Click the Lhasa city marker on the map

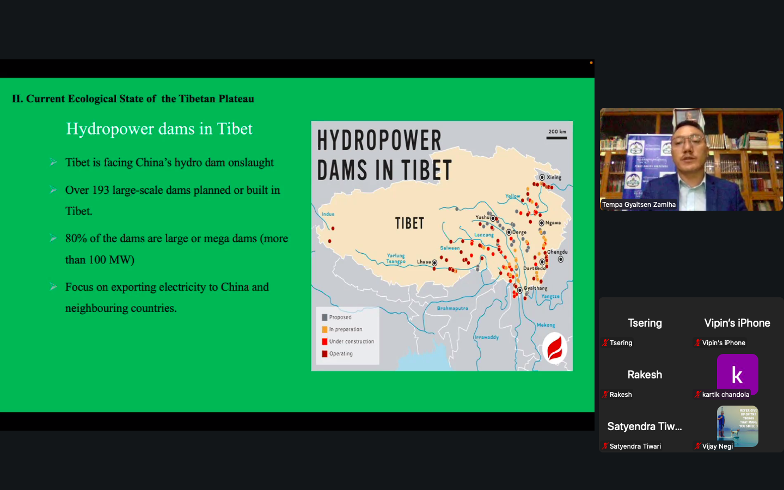[x=434, y=263]
